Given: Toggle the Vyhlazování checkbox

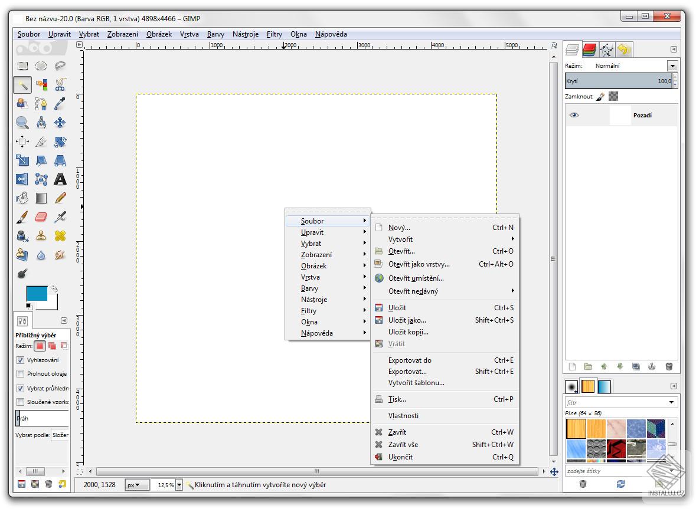Looking at the screenshot, I should point(21,360).
